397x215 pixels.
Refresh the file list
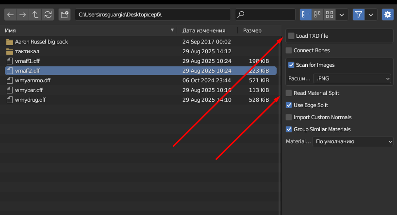(48, 15)
